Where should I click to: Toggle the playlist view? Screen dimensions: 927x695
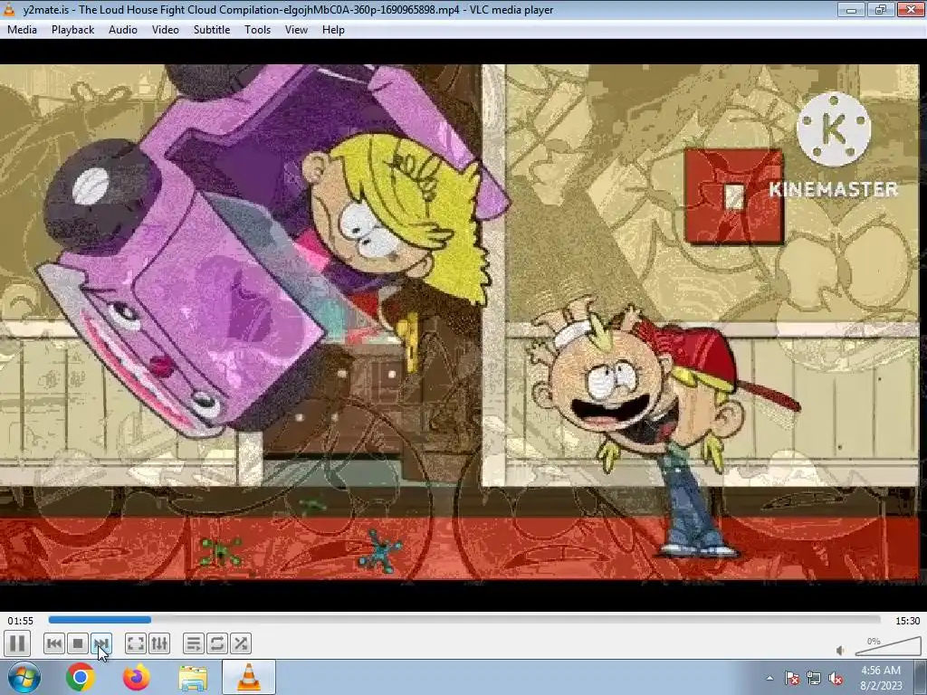tap(194, 643)
